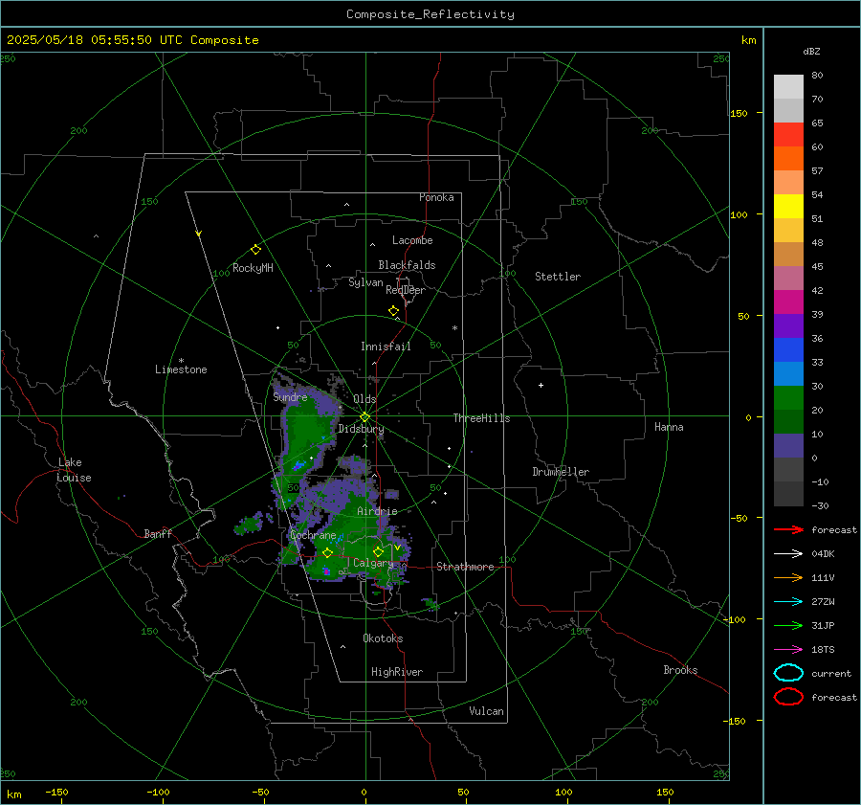Select the light grey 80-70 dBZ swatch

pyautogui.click(x=788, y=87)
